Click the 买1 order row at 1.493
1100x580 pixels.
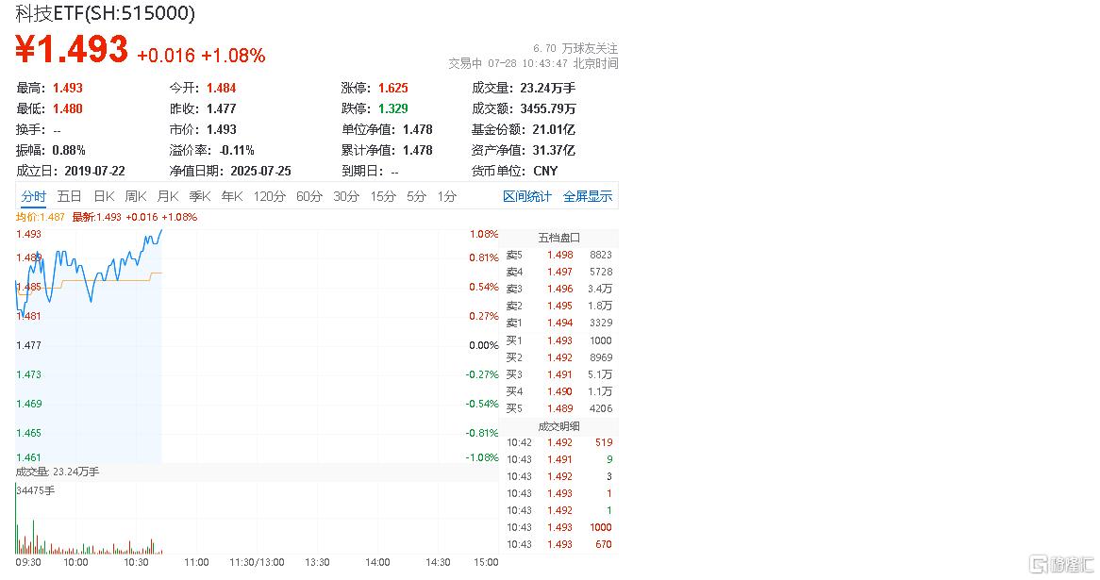coord(559,340)
